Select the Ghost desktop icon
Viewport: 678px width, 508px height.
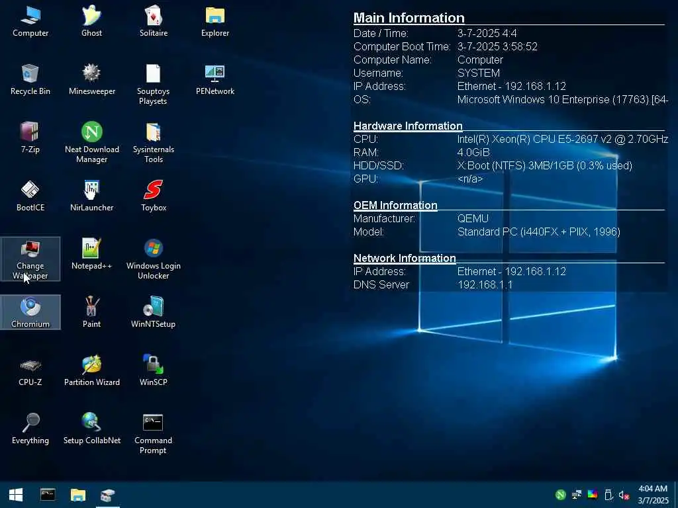(x=91, y=22)
